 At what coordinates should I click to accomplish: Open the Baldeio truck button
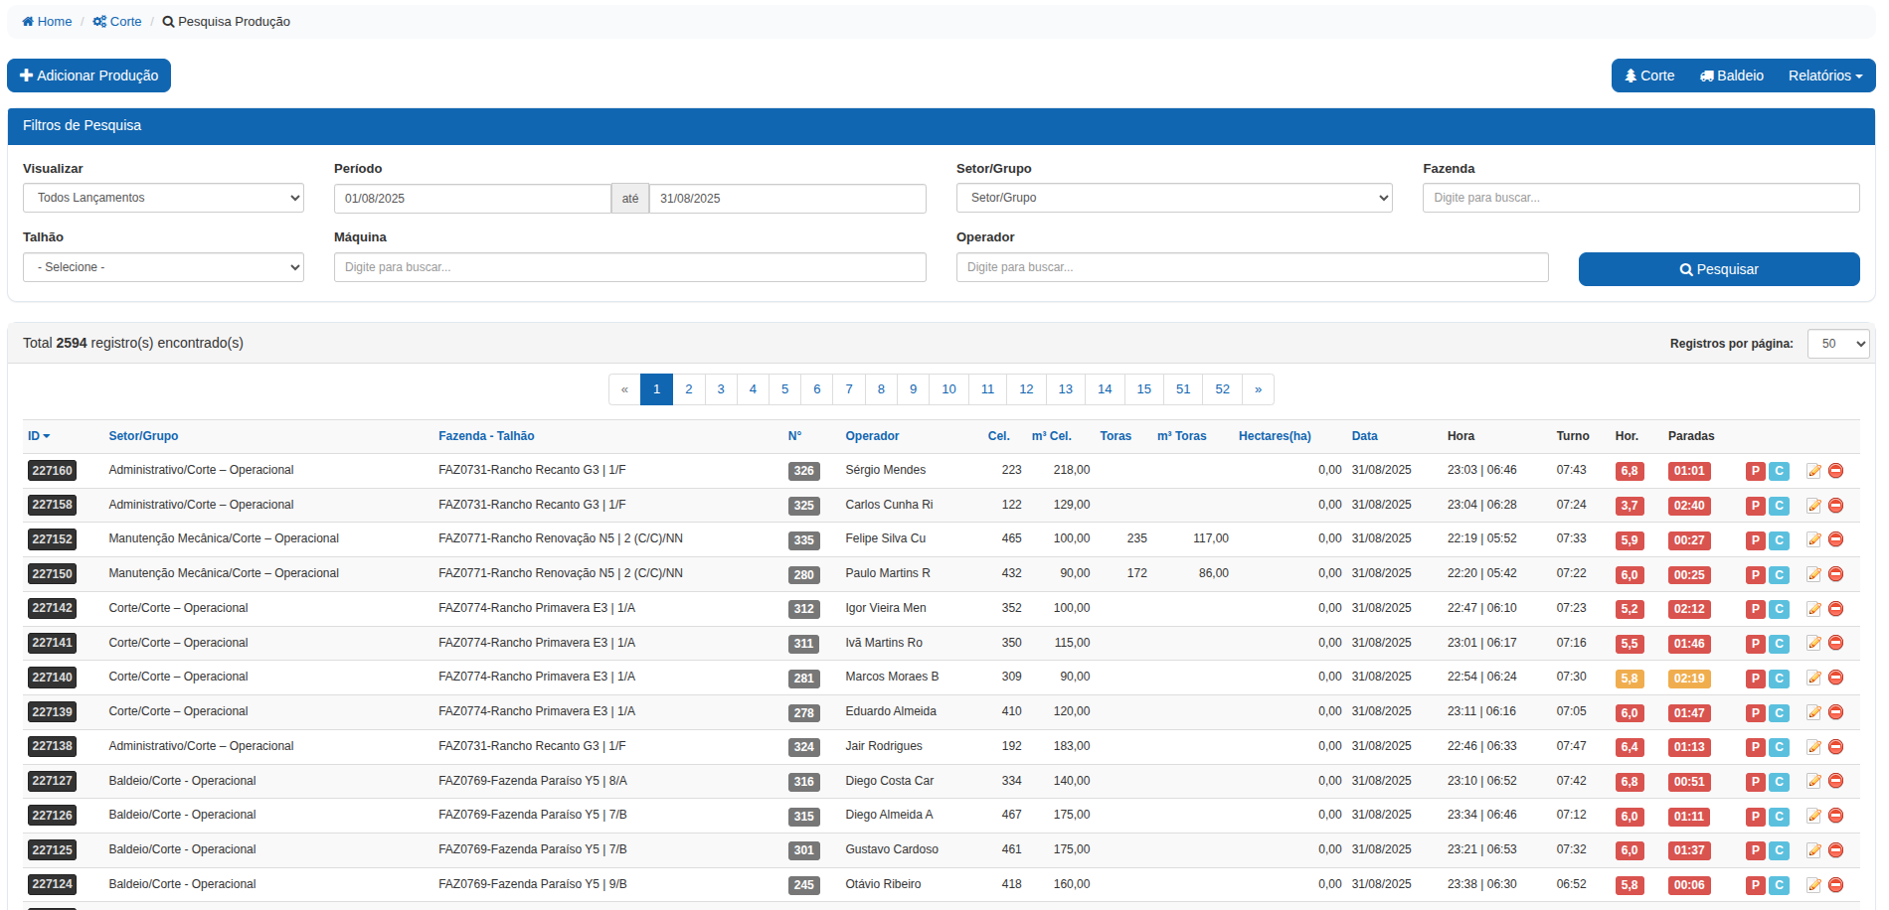point(1731,76)
